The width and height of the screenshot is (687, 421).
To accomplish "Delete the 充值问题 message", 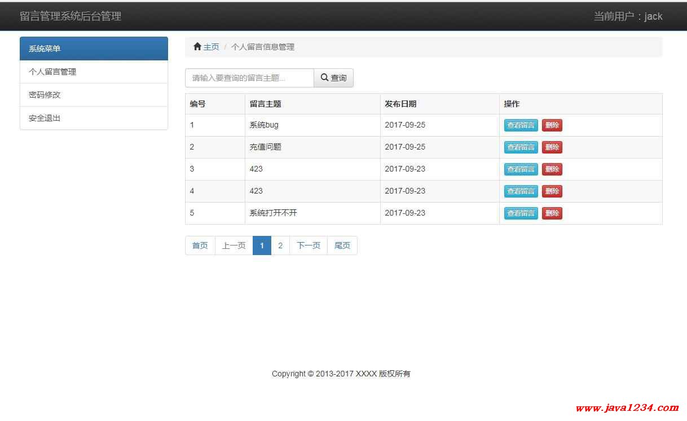I will pyautogui.click(x=552, y=147).
